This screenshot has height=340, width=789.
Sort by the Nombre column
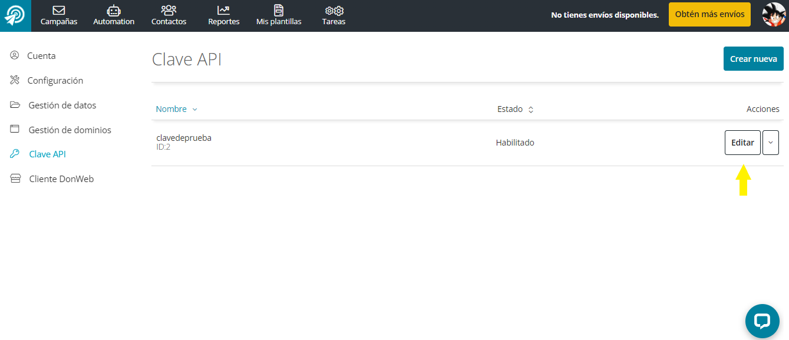[176, 109]
